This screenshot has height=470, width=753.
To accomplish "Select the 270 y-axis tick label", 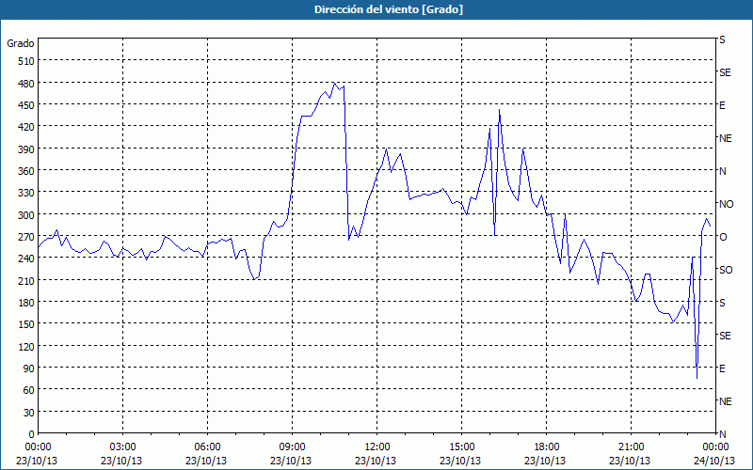I will click(26, 237).
